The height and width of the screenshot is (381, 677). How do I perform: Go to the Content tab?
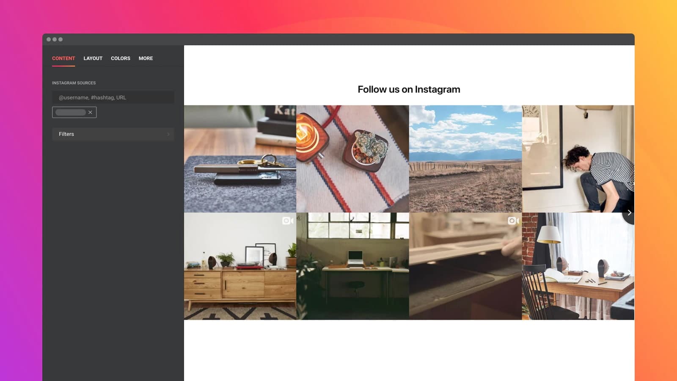pos(63,58)
